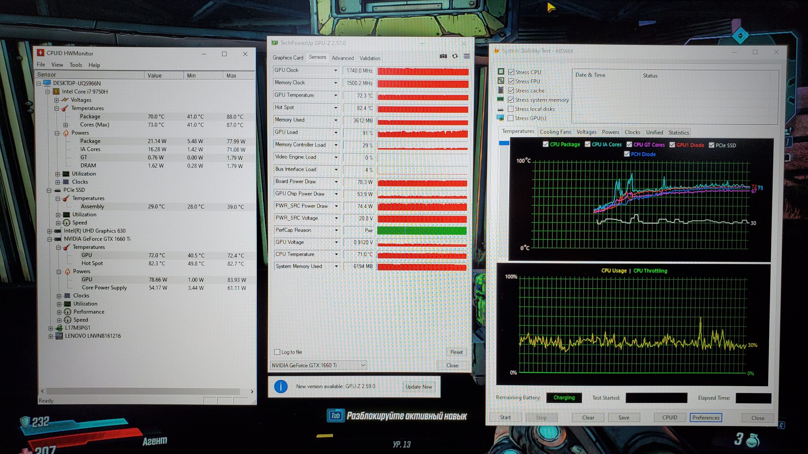Click the Stress GPU(s) monitor icon

tap(500, 118)
